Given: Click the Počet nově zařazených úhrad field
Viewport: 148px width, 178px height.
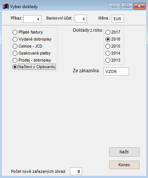Looking at the screenshot, I should coord(76,171).
